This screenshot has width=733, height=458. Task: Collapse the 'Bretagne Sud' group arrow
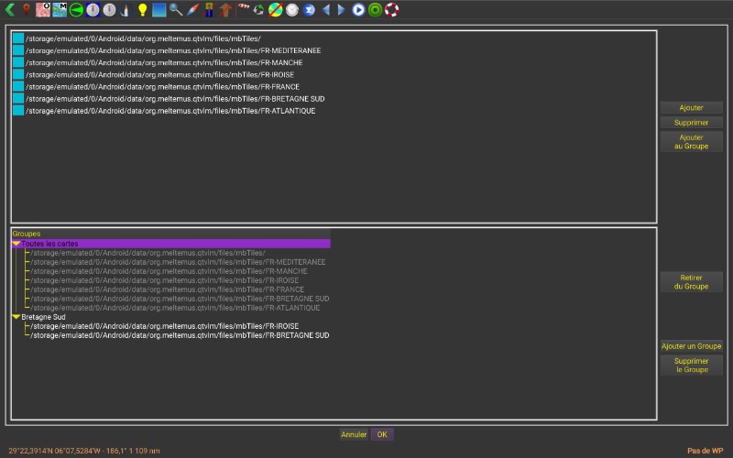click(16, 317)
